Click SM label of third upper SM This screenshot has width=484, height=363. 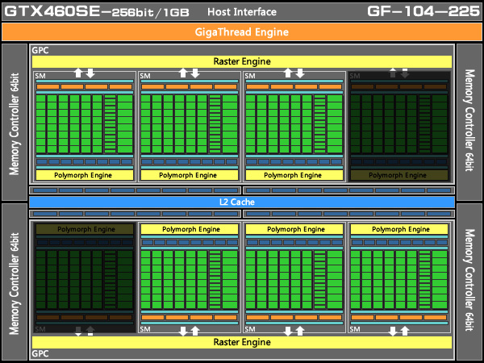(x=250, y=76)
